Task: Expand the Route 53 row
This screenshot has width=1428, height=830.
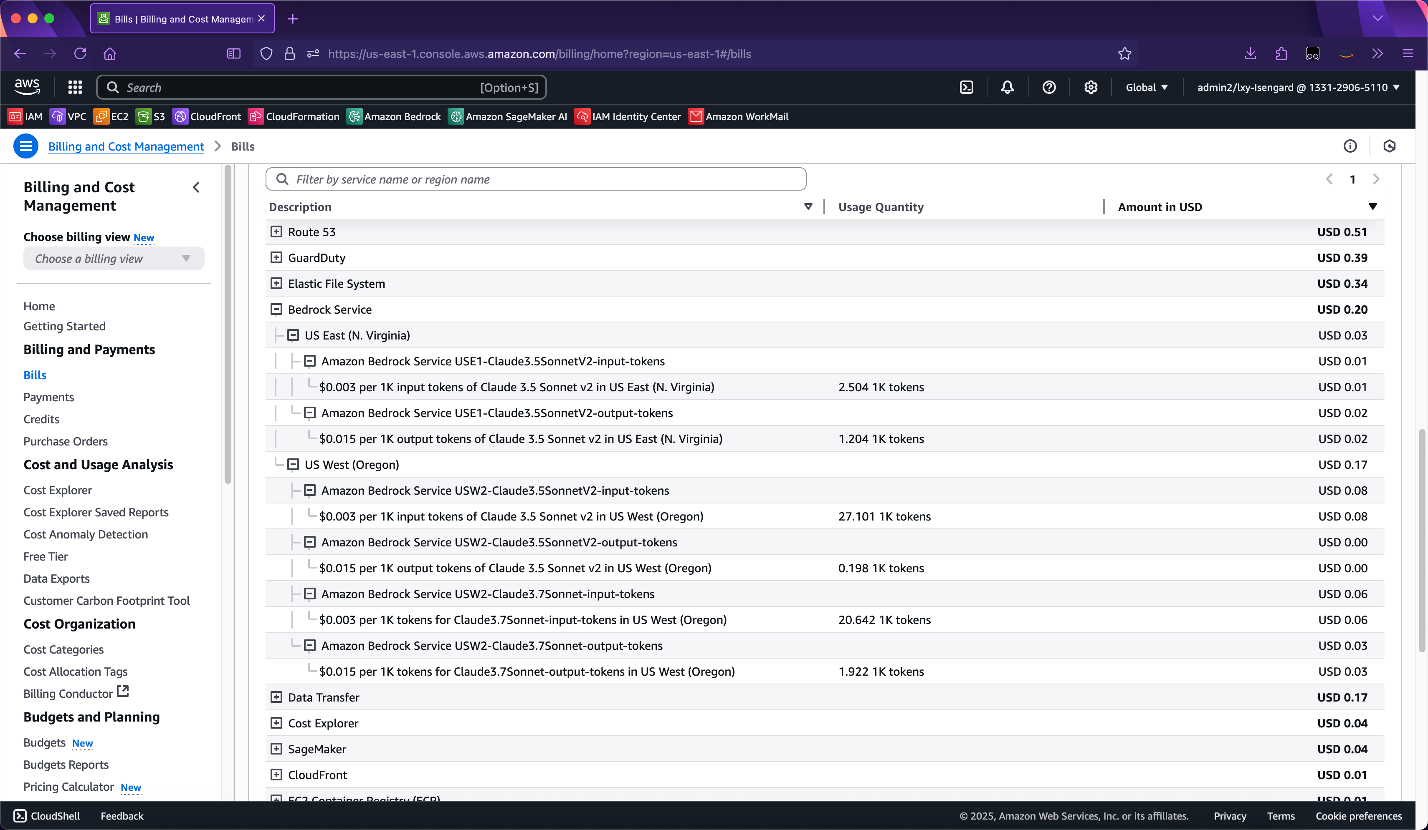Action: click(276, 231)
